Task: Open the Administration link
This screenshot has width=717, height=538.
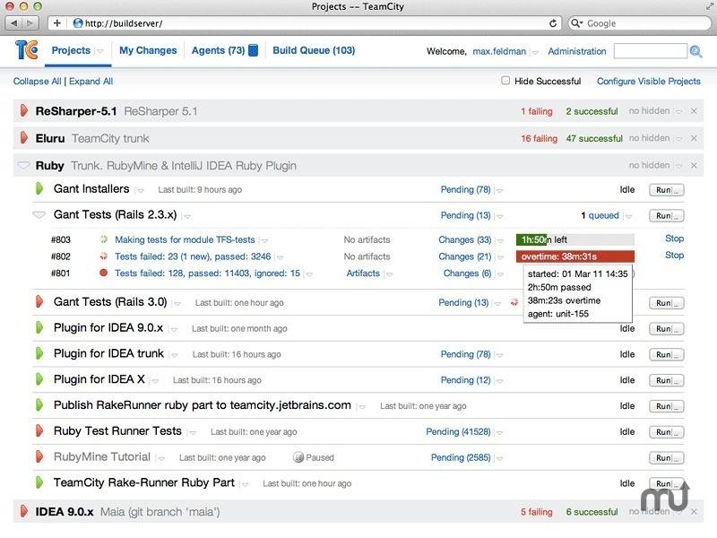Action: pos(577,51)
